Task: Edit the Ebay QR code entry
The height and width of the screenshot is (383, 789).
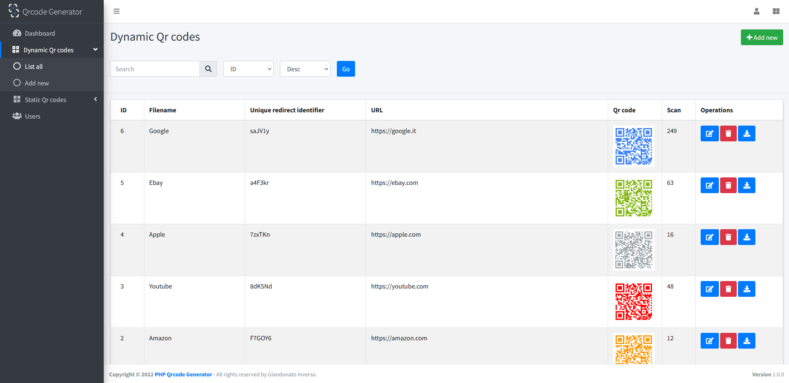Action: [709, 185]
